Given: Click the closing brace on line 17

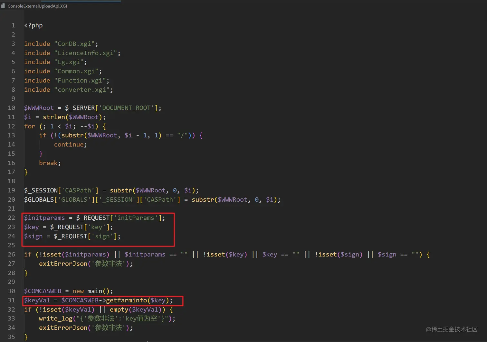Looking at the screenshot, I should (26, 172).
